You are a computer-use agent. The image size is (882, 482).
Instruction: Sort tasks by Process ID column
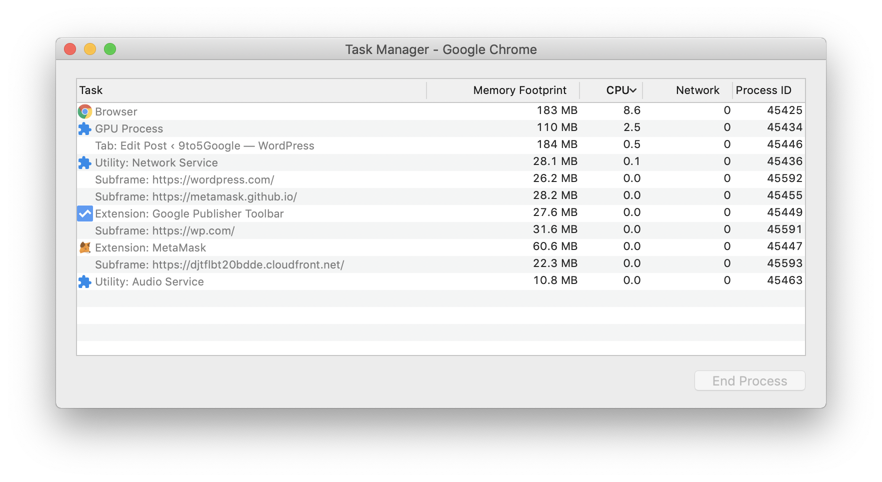[x=763, y=90]
